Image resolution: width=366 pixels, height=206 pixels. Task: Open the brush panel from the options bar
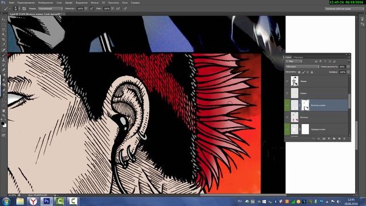coord(24,9)
